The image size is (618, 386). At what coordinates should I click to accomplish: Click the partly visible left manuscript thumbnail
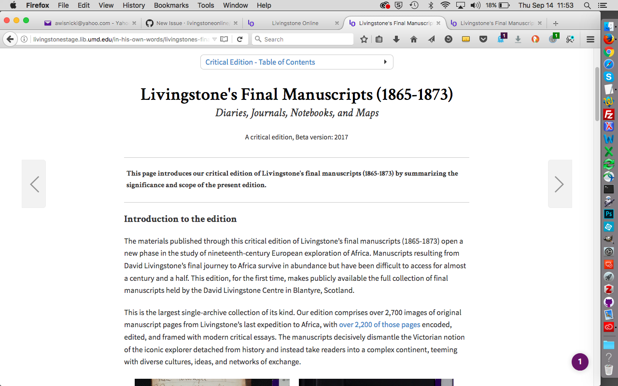(x=212, y=382)
